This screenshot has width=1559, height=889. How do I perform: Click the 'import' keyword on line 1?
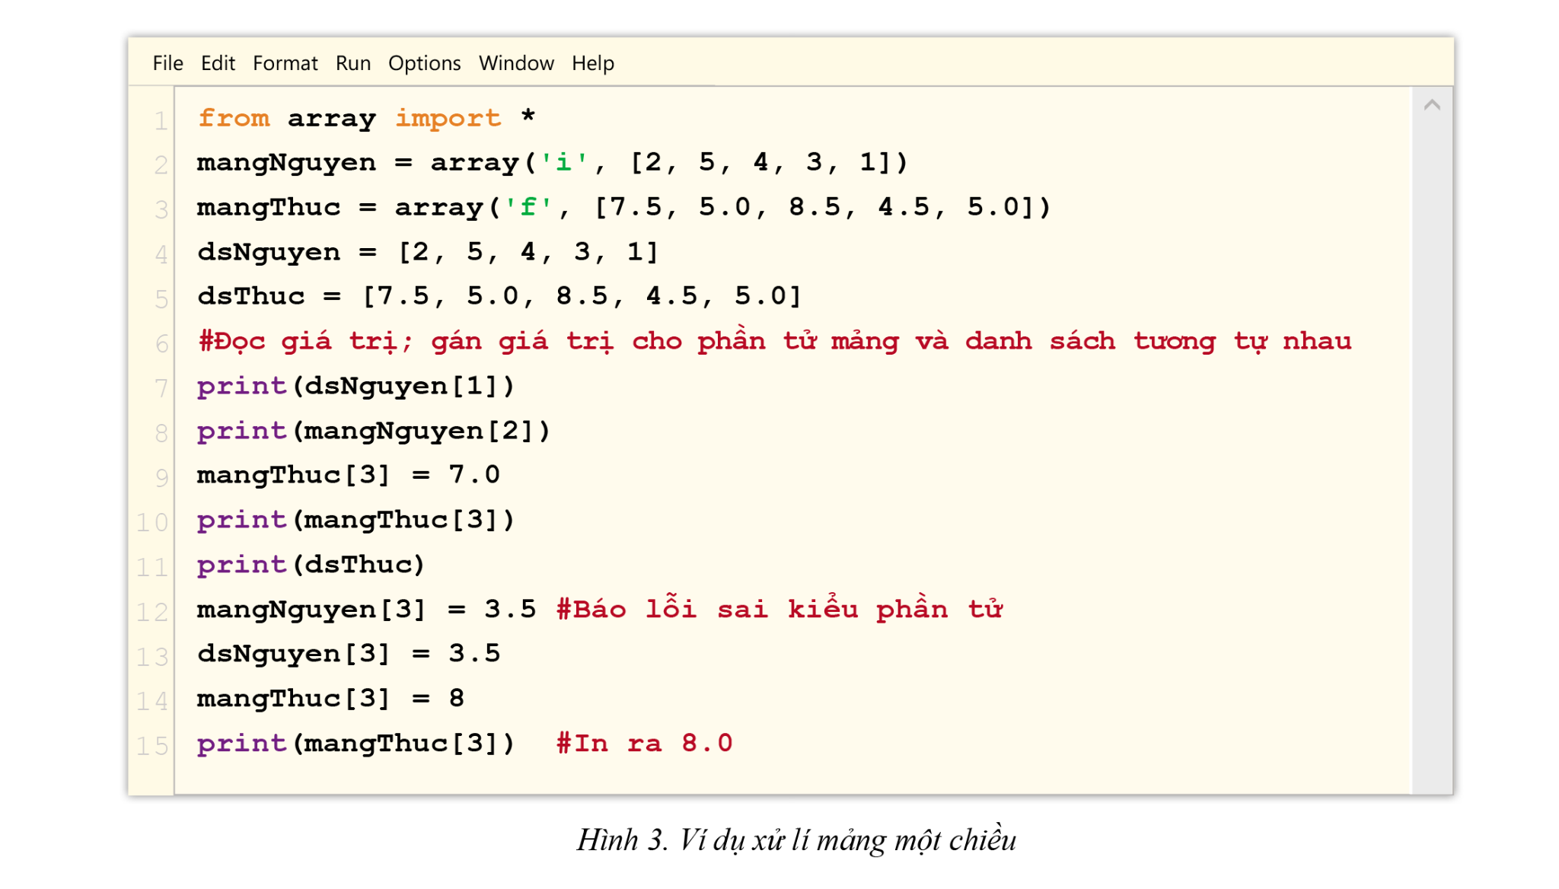pos(448,119)
